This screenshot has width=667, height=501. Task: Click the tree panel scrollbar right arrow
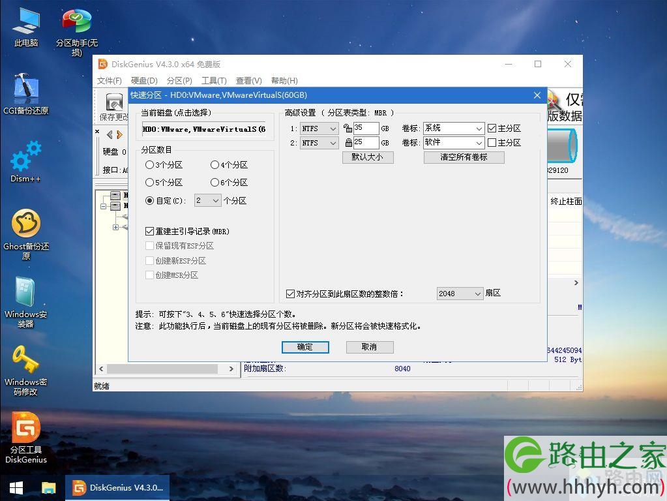pyautogui.click(x=231, y=369)
